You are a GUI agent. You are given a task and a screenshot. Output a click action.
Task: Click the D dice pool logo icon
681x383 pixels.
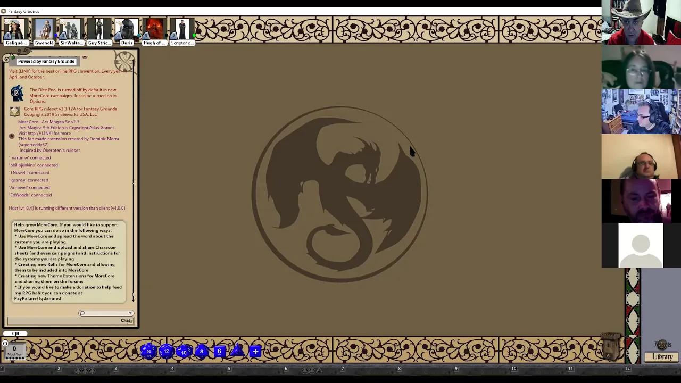pos(16,93)
